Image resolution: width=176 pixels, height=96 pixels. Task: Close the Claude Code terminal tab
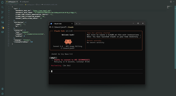point(72,24)
